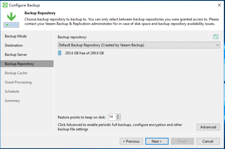This screenshot has height=149, width=225.
Task: Click the Veeam gear icon in title bar
Action: point(5,5)
